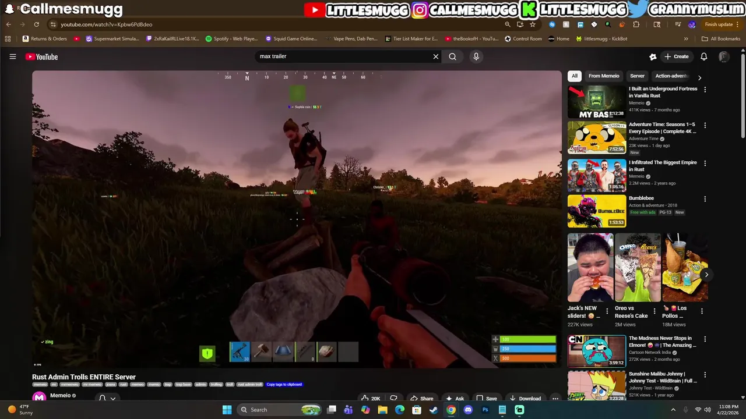This screenshot has height=419, width=746.
Task: Open the Chrome zoom magnifier icon
Action: (x=507, y=24)
